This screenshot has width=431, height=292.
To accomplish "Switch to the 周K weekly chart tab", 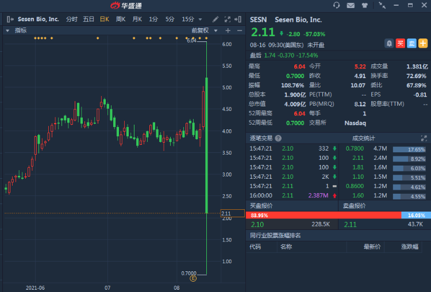I will (121, 19).
